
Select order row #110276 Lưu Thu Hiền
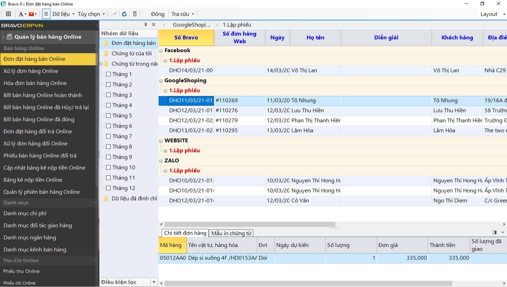coord(332,110)
